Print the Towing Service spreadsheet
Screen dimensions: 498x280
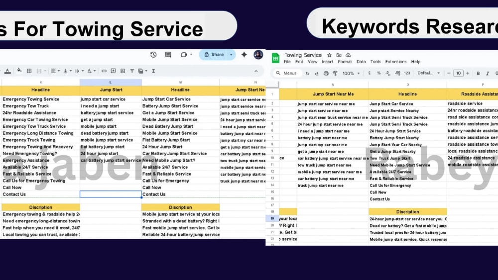(326, 73)
